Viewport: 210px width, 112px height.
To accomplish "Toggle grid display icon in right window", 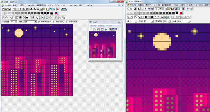I will click(x=183, y=9).
